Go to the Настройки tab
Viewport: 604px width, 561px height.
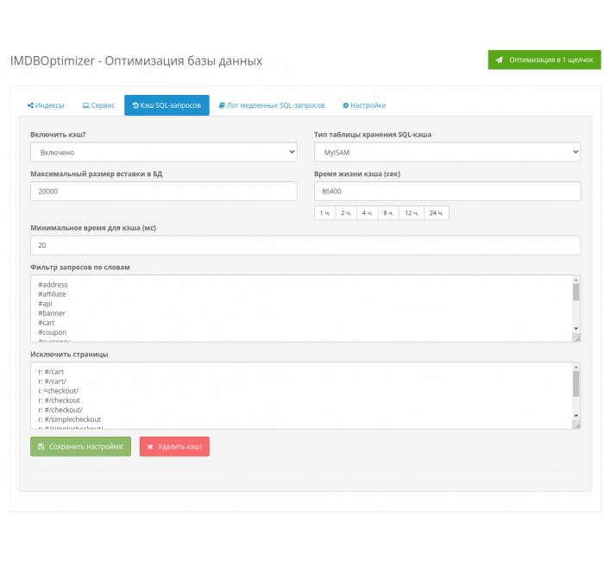coord(364,105)
